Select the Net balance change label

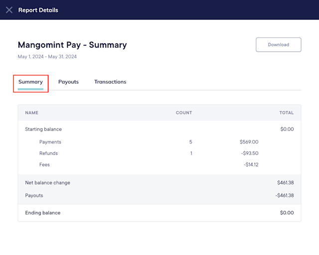pos(48,183)
